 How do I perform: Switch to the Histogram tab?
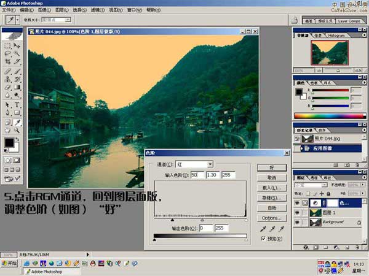[x=336, y=36]
